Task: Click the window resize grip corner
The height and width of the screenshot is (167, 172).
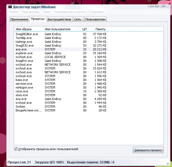Action: [x=168, y=164]
